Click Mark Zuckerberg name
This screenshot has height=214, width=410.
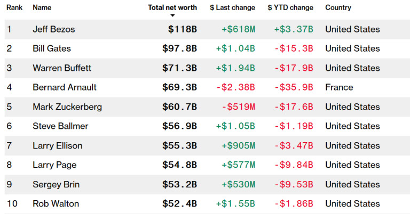click(x=67, y=107)
